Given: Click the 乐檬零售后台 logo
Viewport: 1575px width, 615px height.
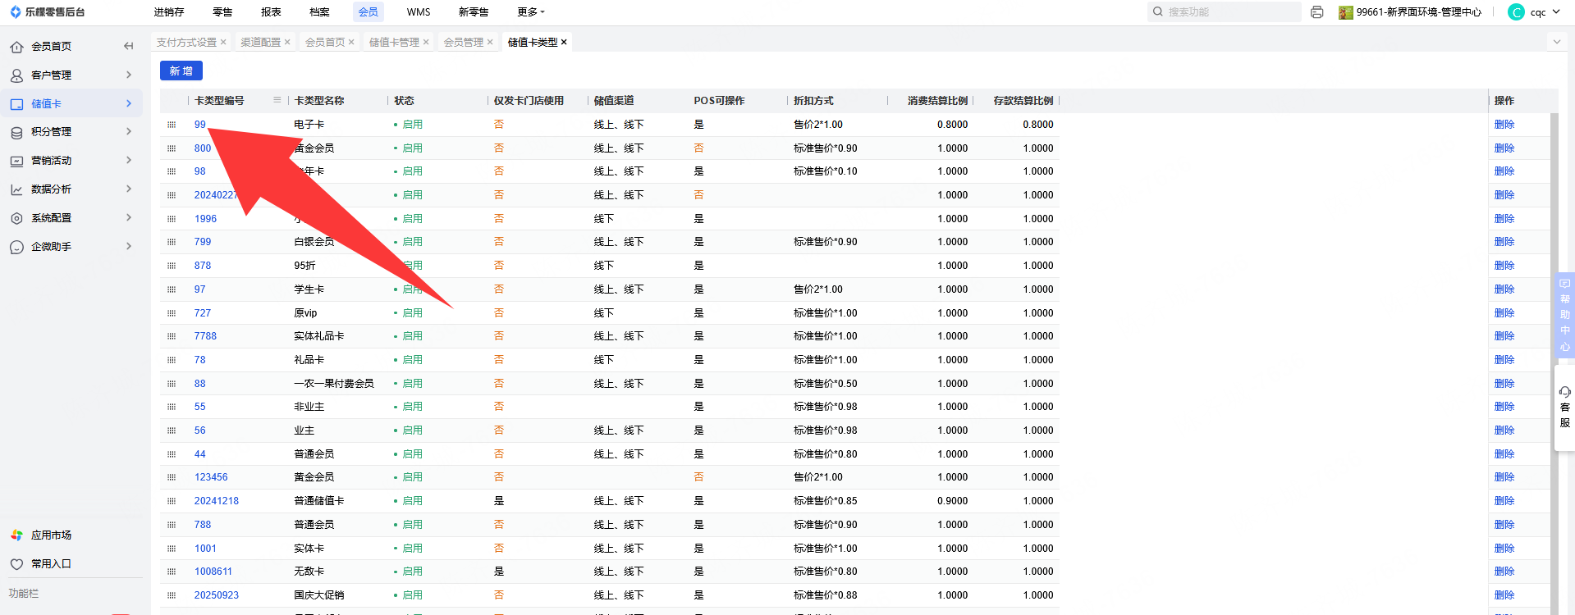Looking at the screenshot, I should [47, 12].
